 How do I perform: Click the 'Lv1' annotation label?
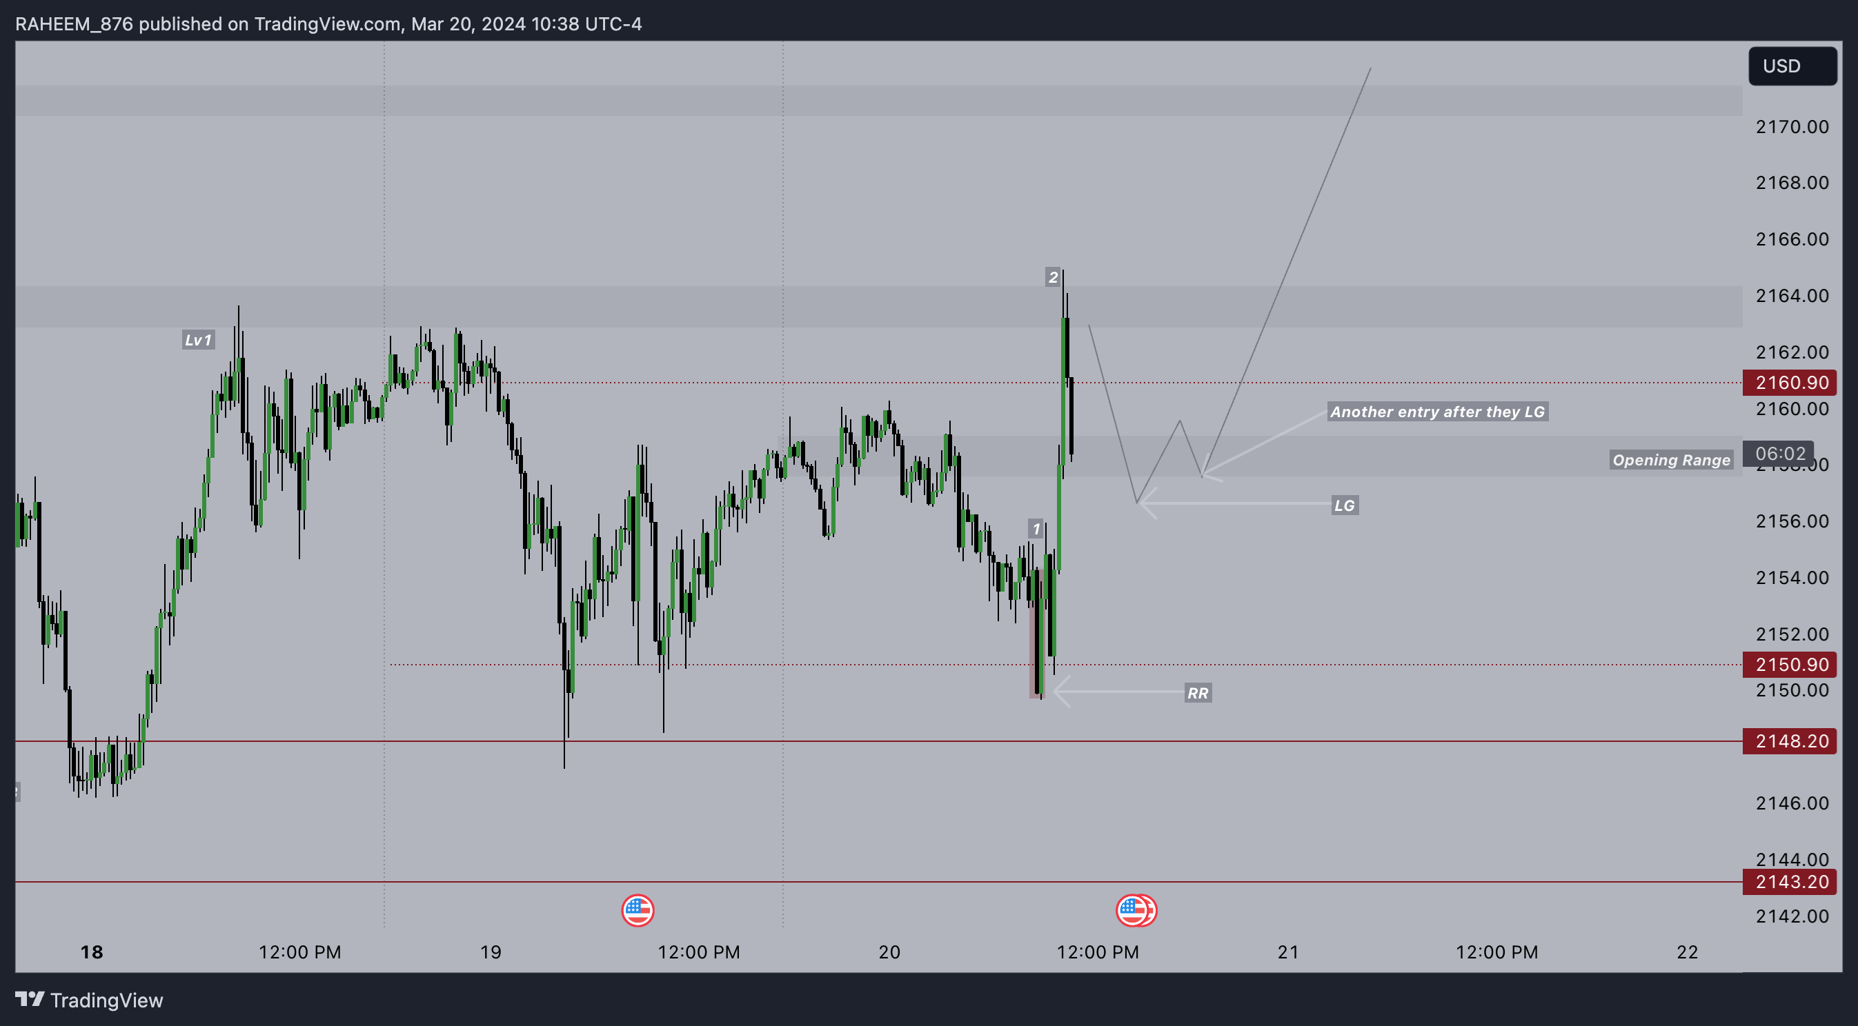tap(198, 340)
